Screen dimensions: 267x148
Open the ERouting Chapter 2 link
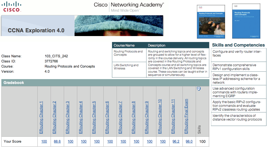pos(54,118)
